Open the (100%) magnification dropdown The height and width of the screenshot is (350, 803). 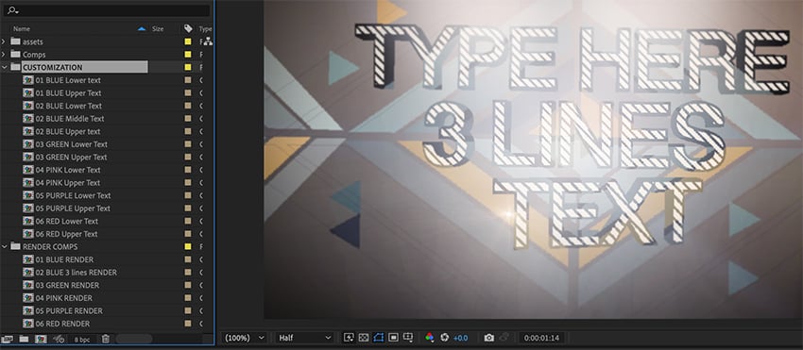(x=245, y=338)
